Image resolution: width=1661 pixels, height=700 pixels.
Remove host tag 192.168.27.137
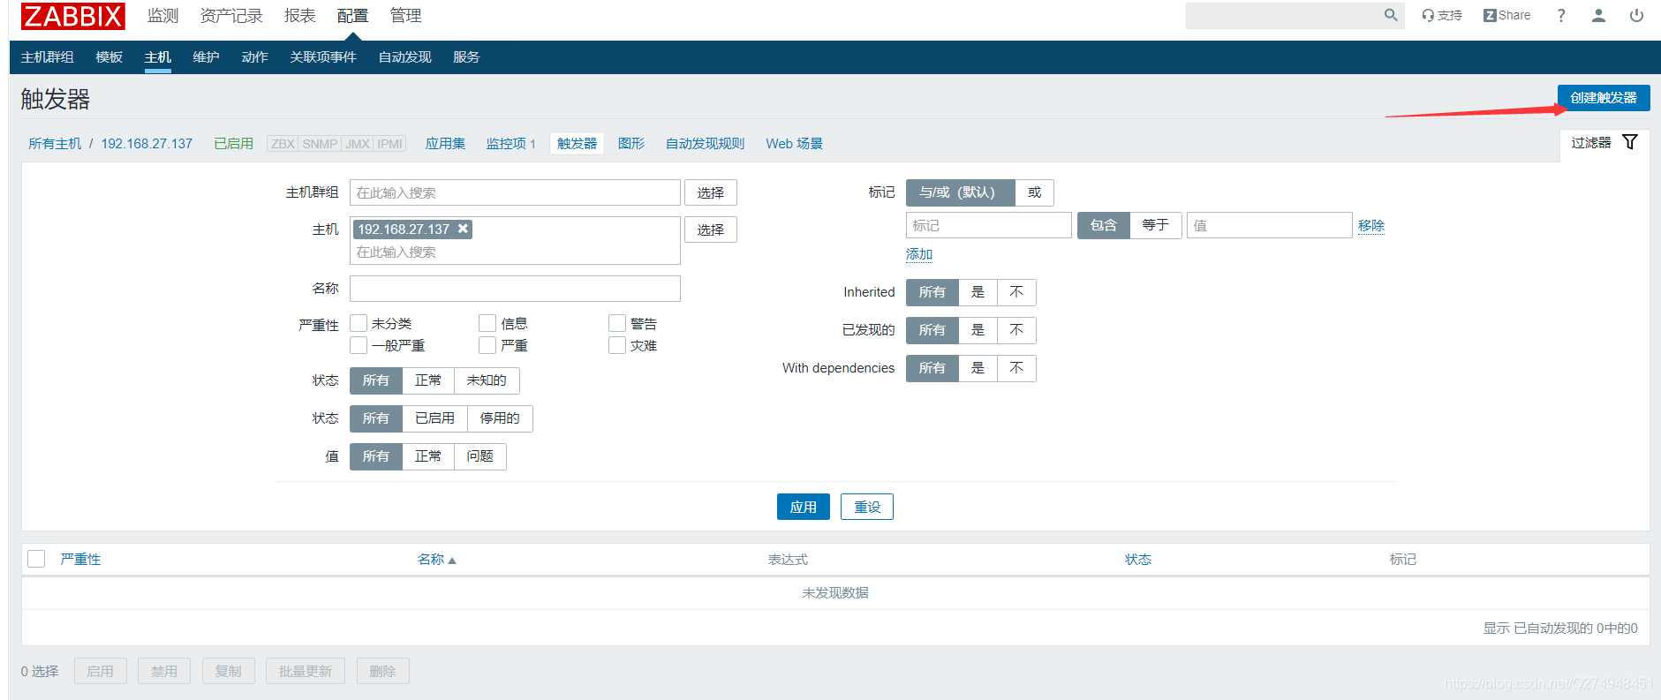tap(463, 229)
